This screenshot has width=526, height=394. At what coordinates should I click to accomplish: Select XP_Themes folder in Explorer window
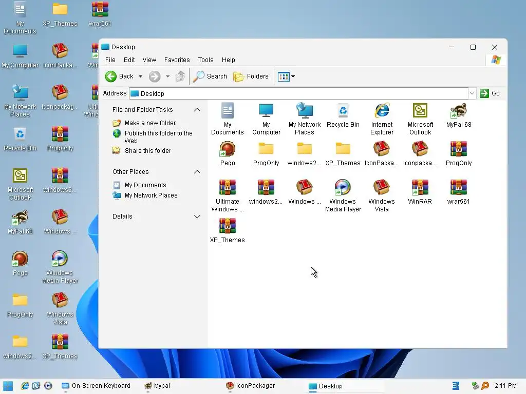(x=343, y=154)
